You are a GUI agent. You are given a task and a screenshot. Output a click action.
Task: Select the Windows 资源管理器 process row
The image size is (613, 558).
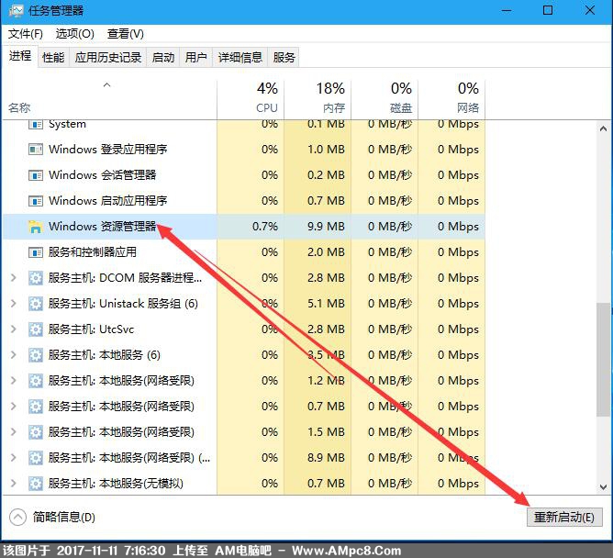244,227
